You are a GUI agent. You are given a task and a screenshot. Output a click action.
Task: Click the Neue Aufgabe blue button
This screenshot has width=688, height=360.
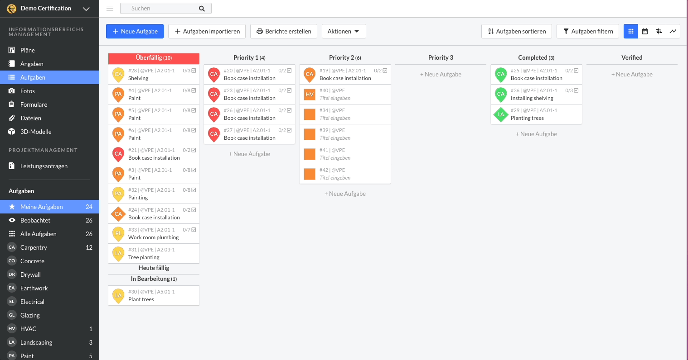(x=135, y=31)
